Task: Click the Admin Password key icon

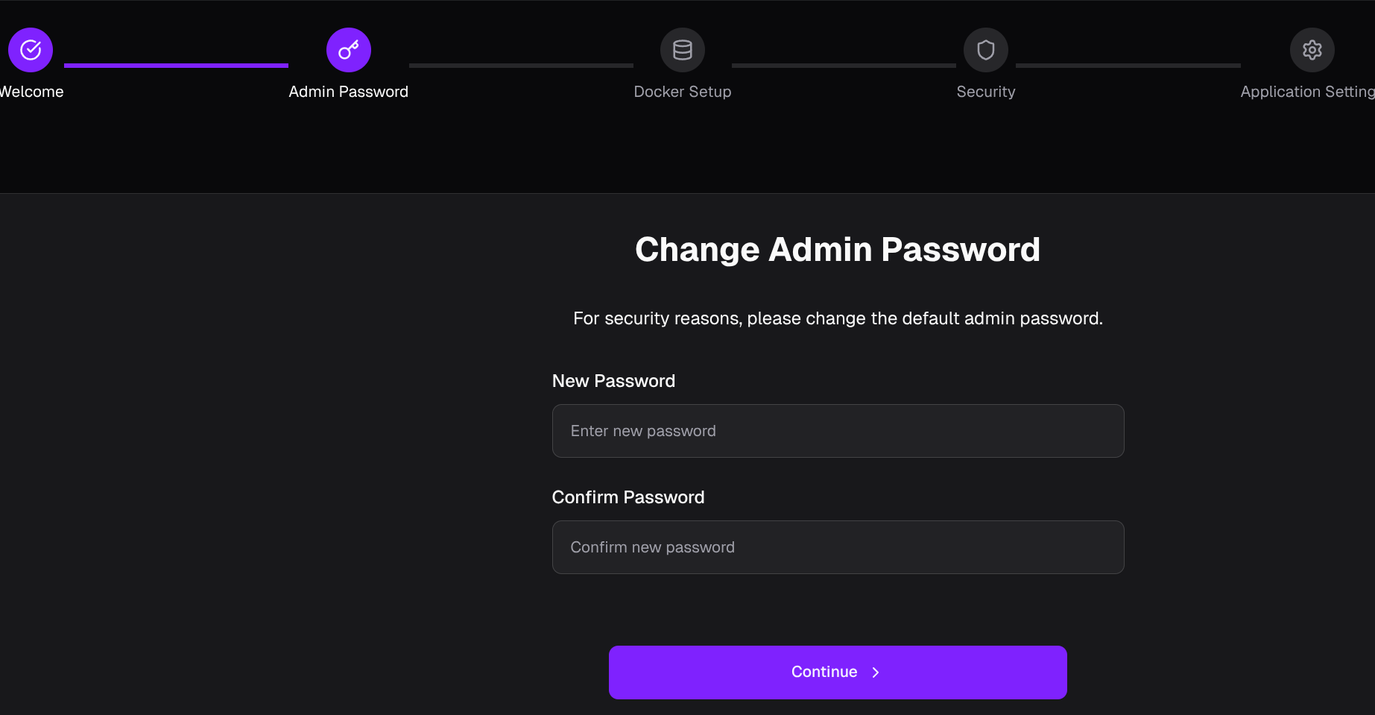Action: [348, 50]
